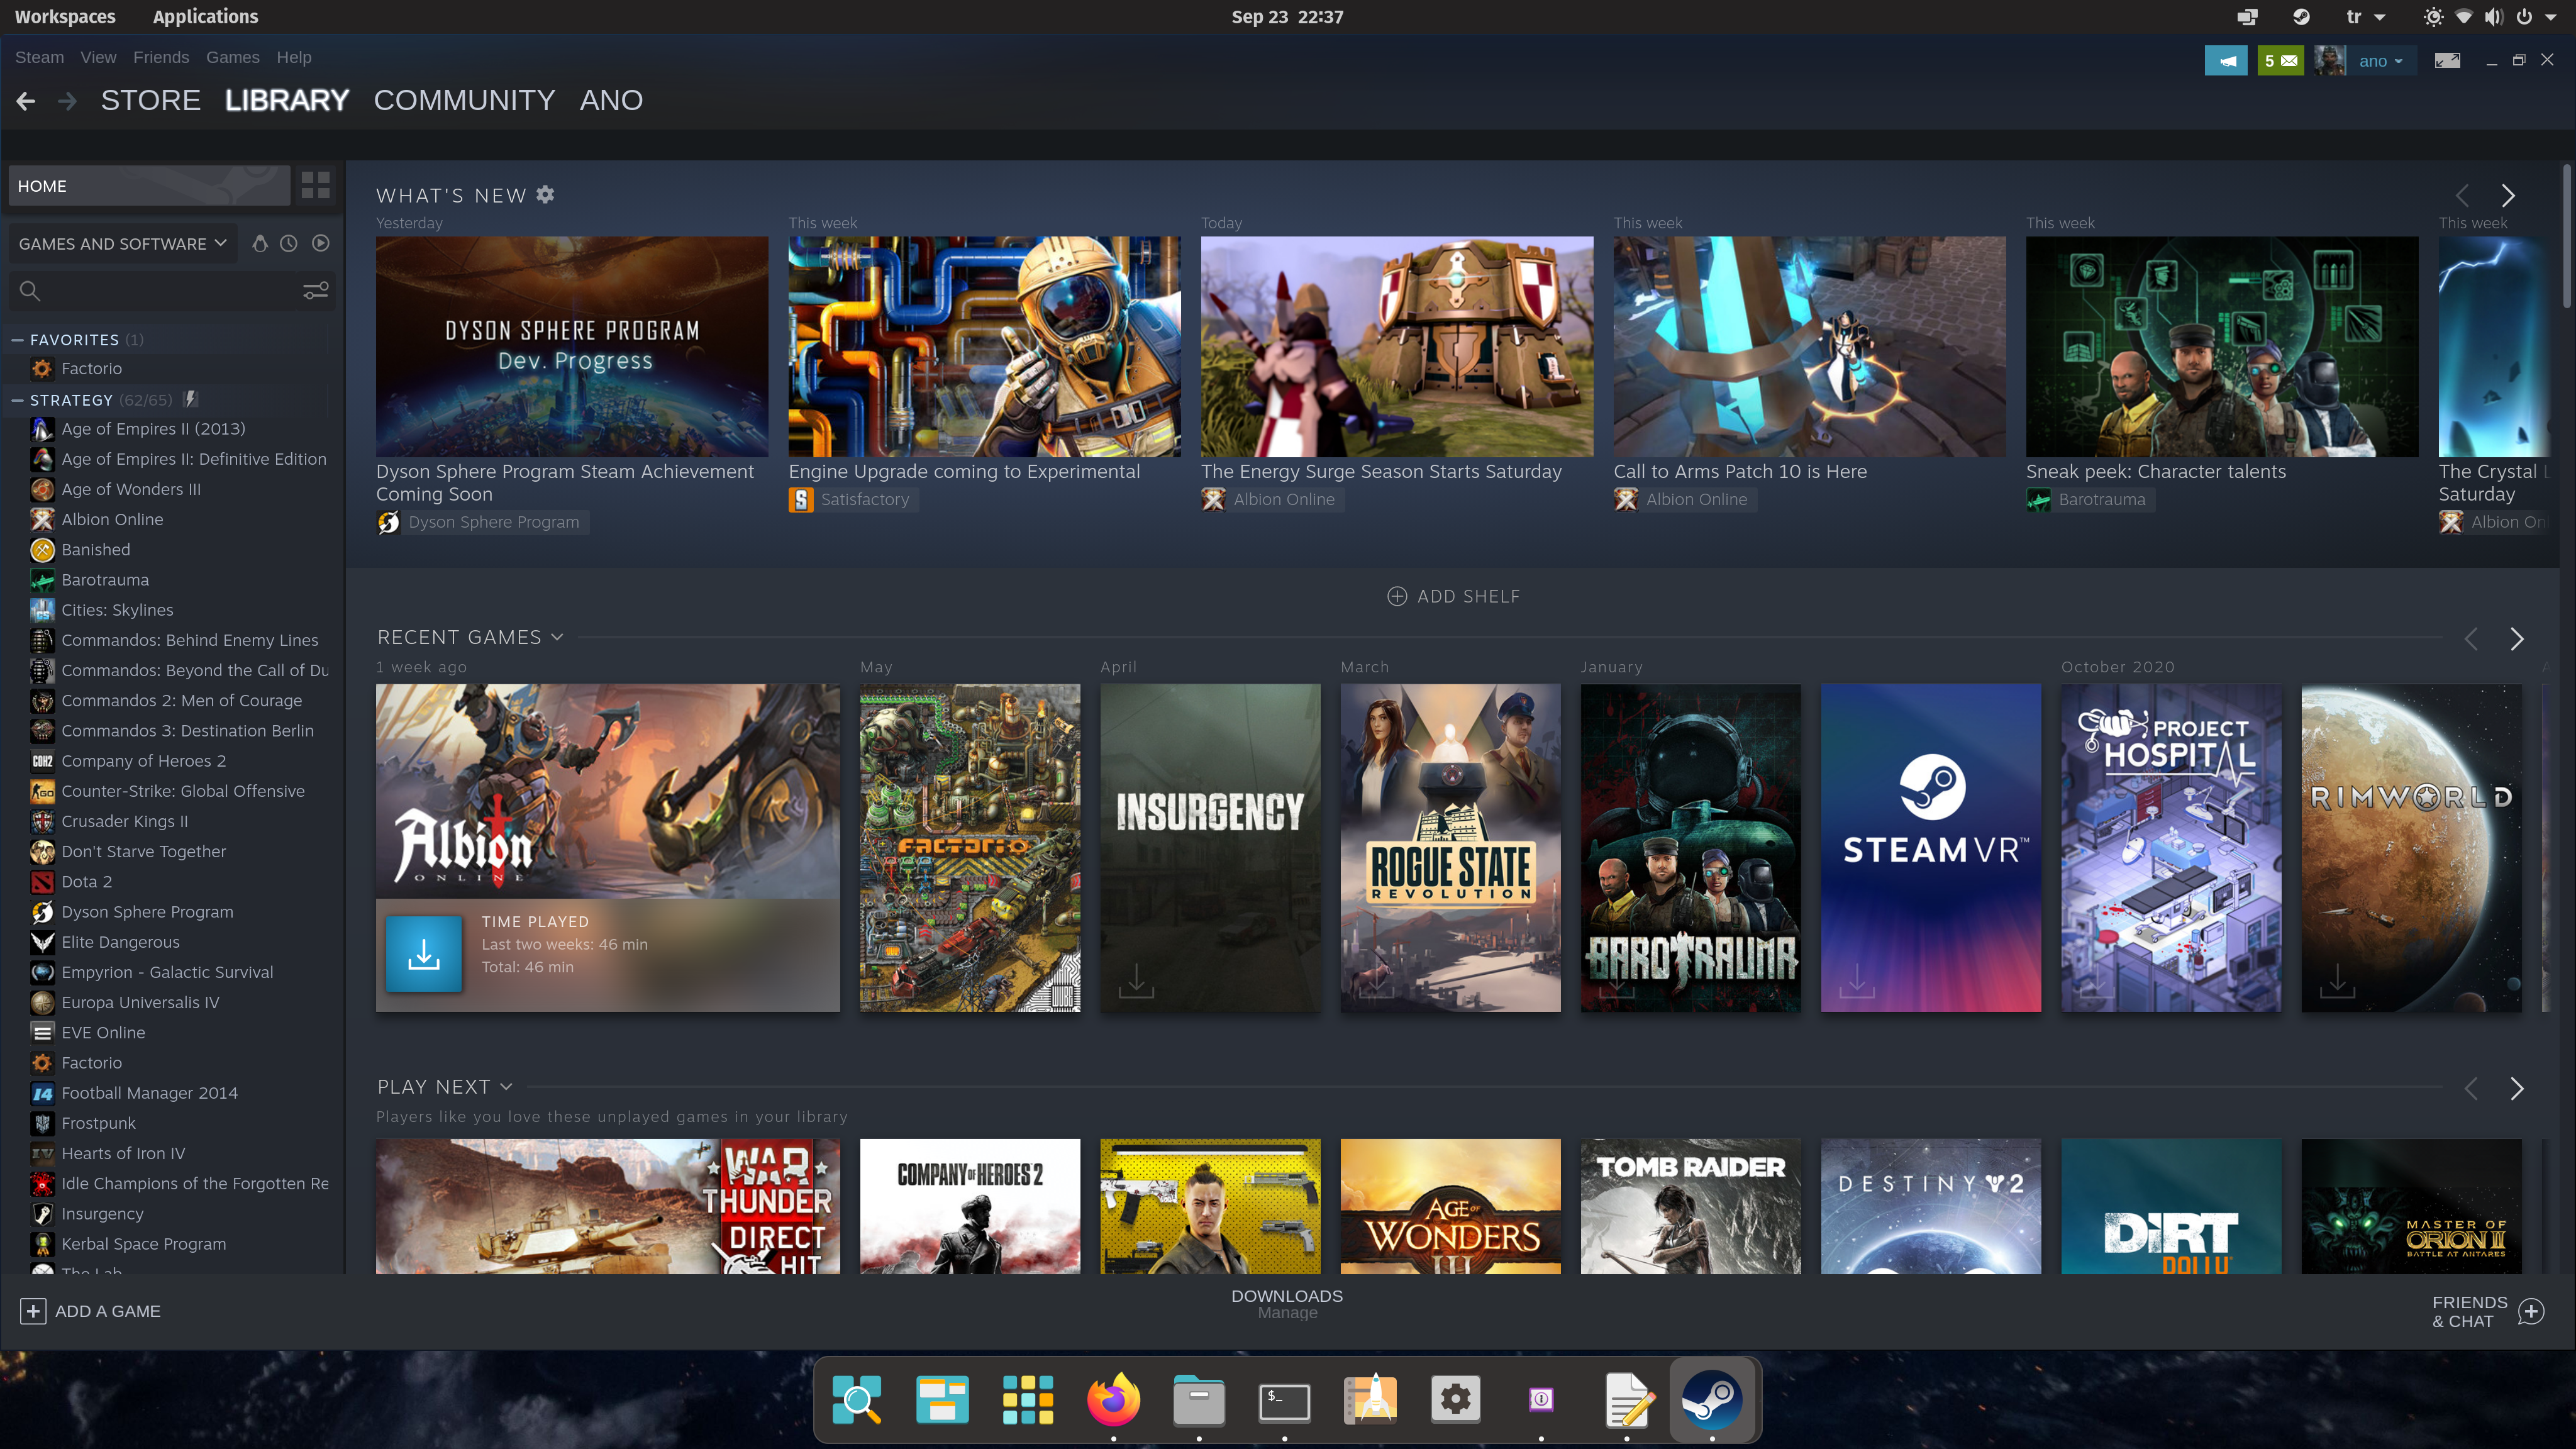Image resolution: width=2576 pixels, height=1449 pixels.
Task: Click the search magnifier in the library
Action: (x=30, y=291)
